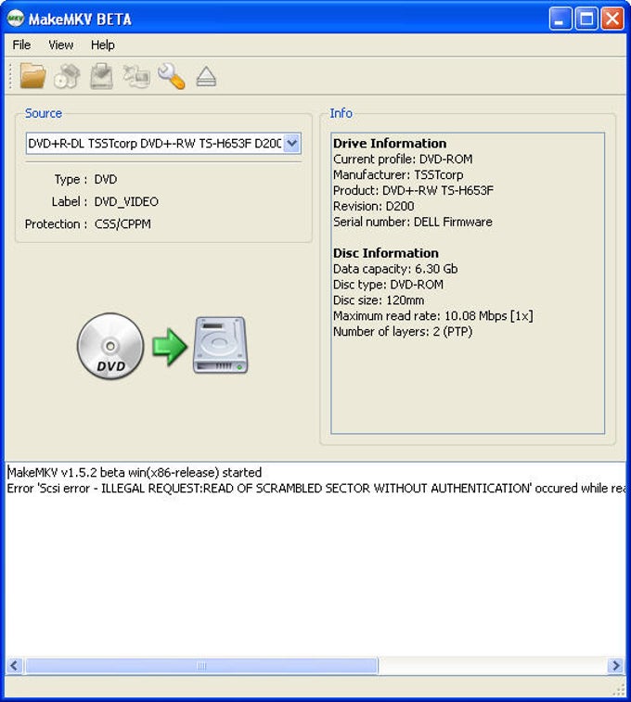Click the 'Source' group label
Viewport: 631px width, 702px height.
[x=44, y=113]
